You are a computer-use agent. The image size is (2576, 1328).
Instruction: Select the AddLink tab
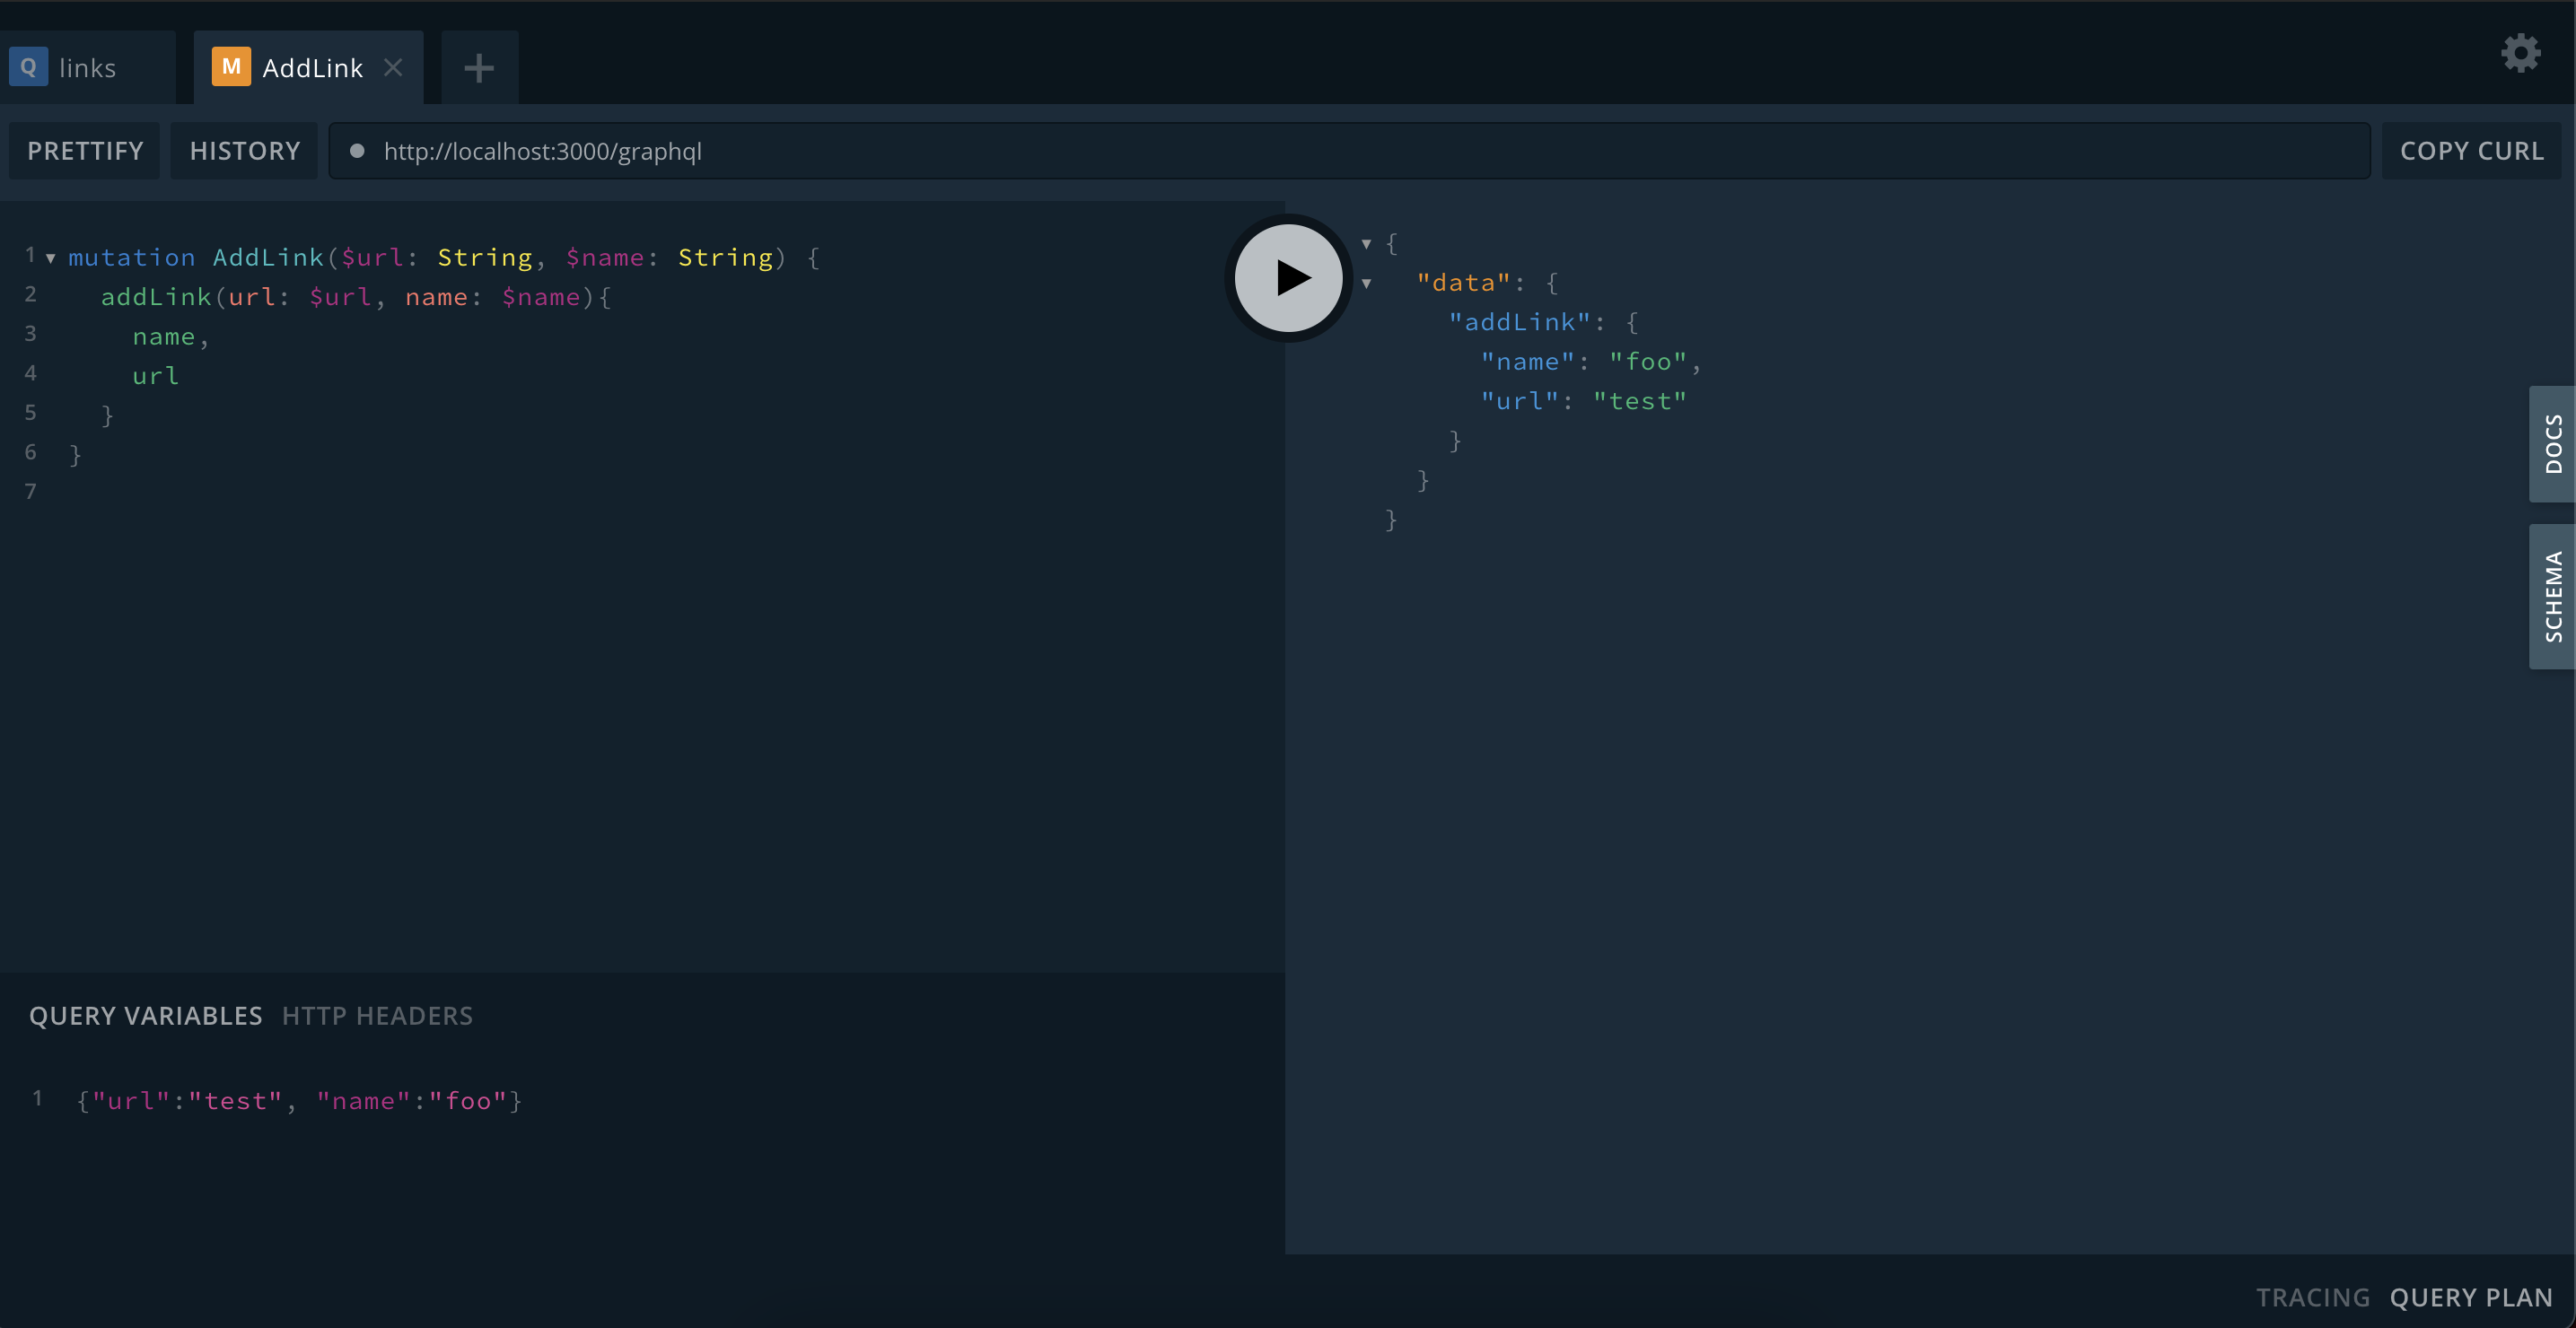click(x=312, y=68)
